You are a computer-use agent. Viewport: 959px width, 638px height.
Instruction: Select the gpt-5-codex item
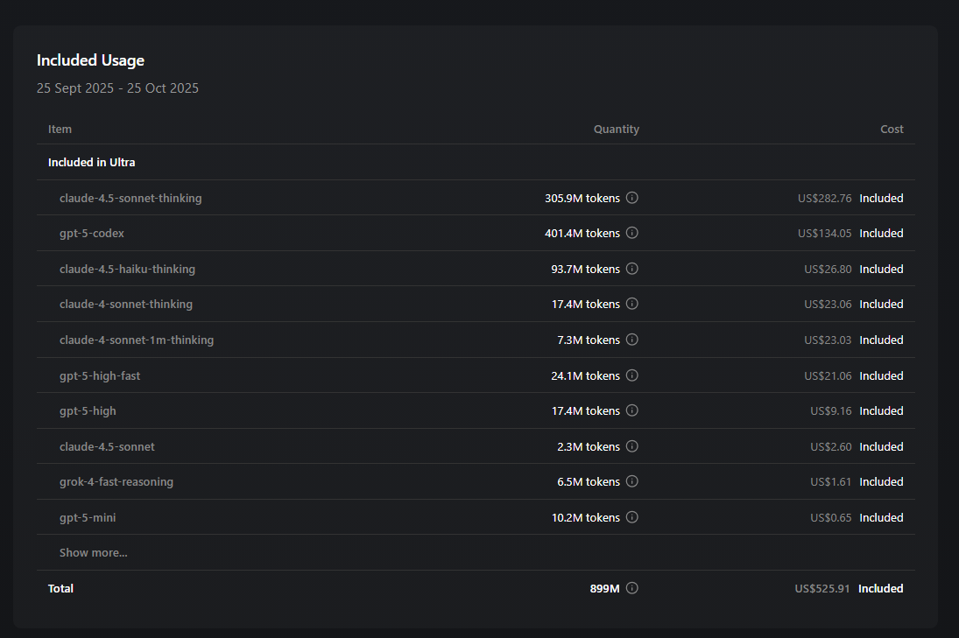pos(92,234)
